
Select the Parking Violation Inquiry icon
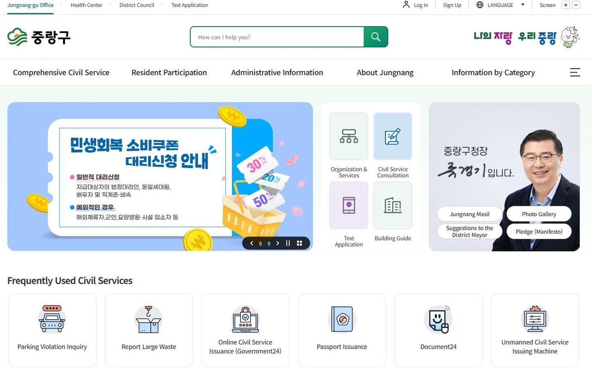tap(52, 319)
